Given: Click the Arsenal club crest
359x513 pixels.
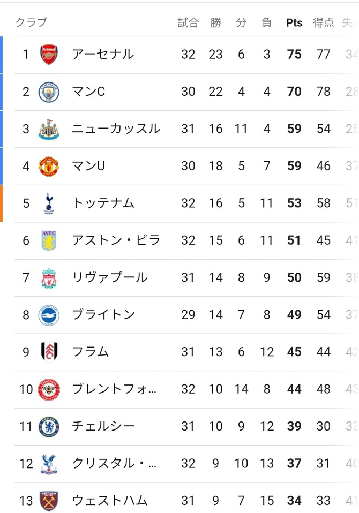Looking at the screenshot, I should [49, 55].
